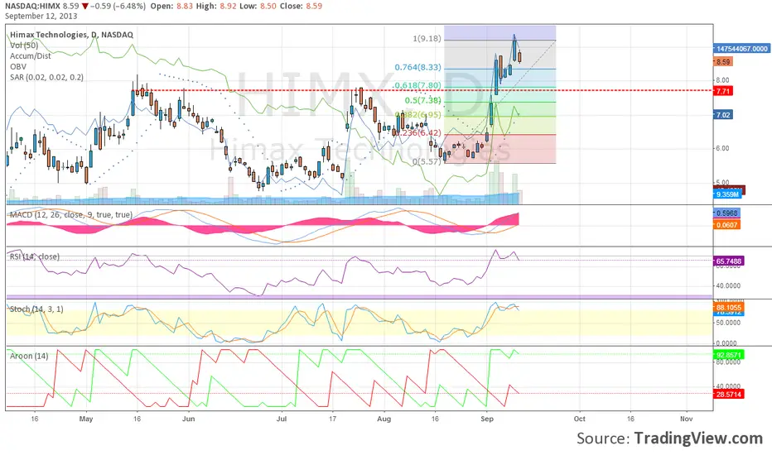Select the SAR (0.02, 0.02, 0.2) label
Screen dimensions: 772x455
(46, 77)
